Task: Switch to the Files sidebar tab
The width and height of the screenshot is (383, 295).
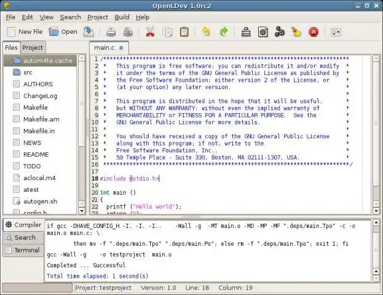Action: pos(11,47)
